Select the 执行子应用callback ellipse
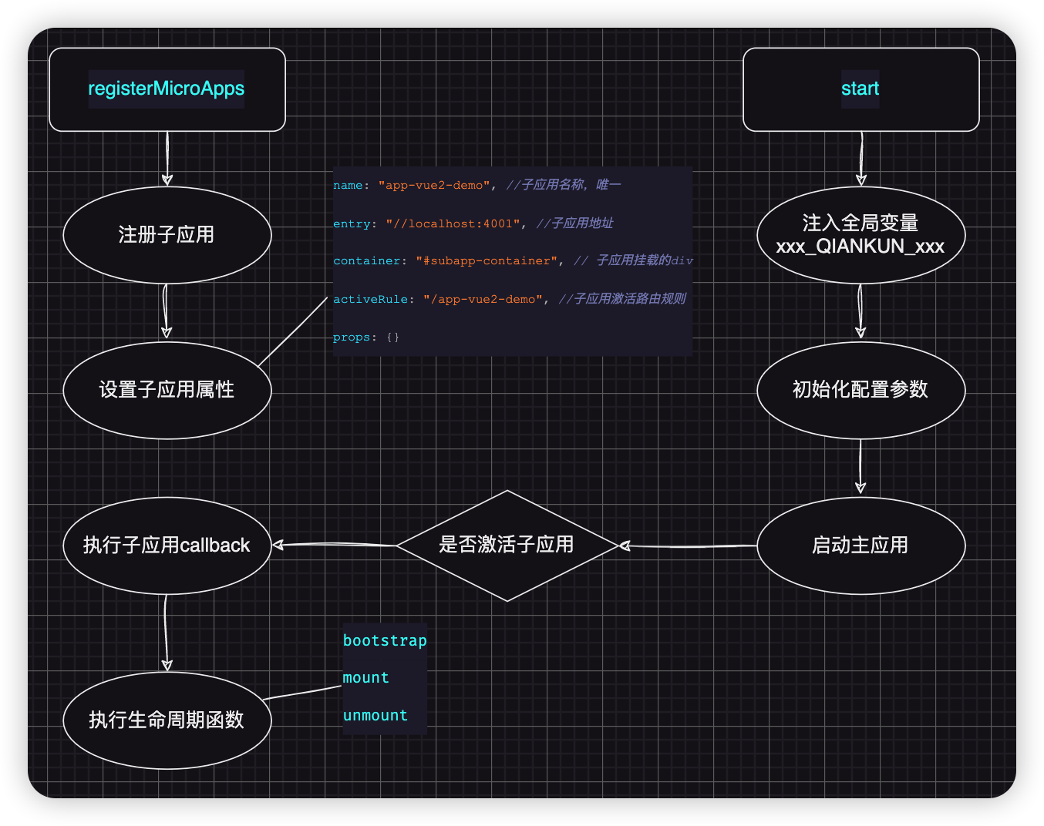 (167, 546)
